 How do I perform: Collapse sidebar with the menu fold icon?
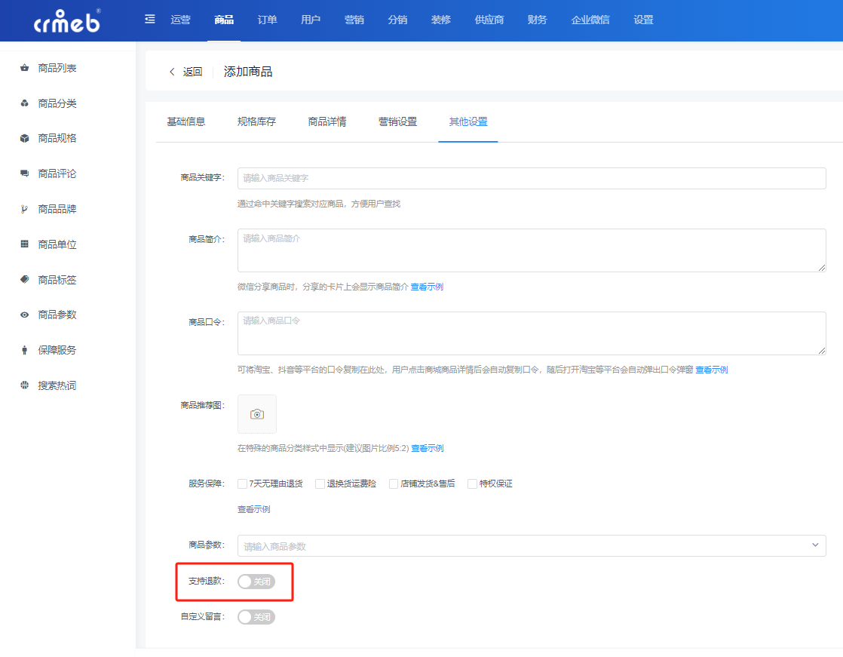(x=150, y=20)
